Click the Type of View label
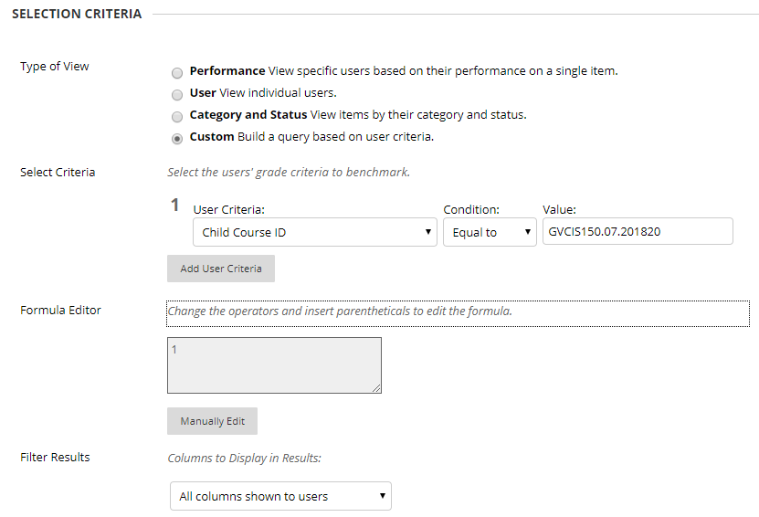759x517 pixels. coord(55,67)
